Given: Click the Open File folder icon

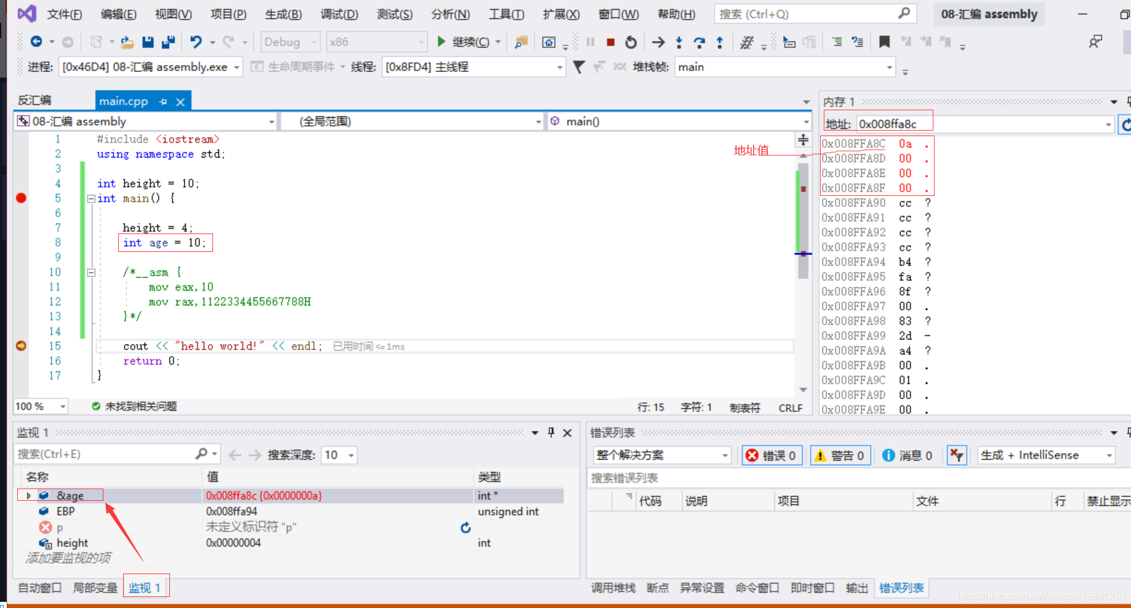Looking at the screenshot, I should click(x=127, y=42).
